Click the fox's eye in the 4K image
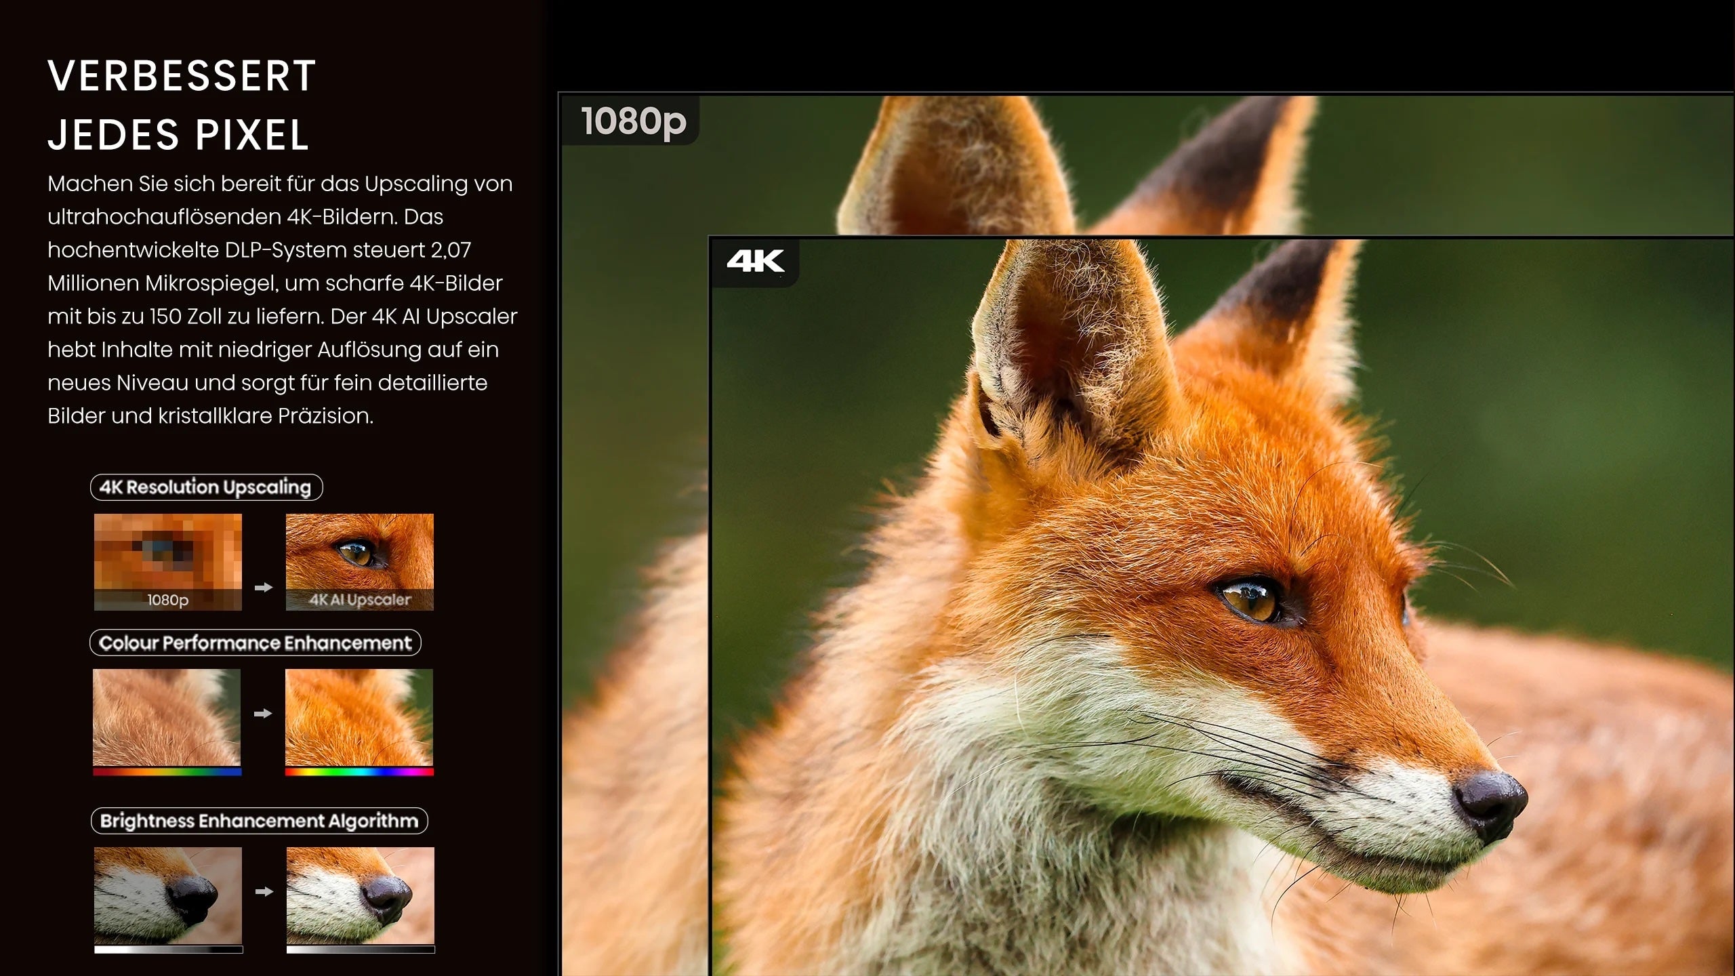 1249,599
